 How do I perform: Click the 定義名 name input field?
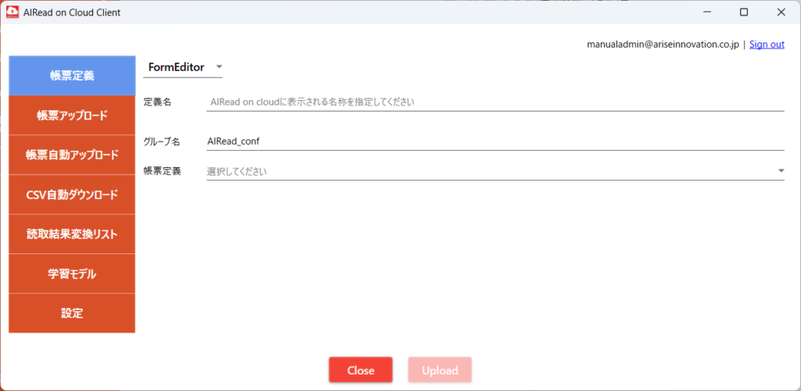click(x=494, y=102)
